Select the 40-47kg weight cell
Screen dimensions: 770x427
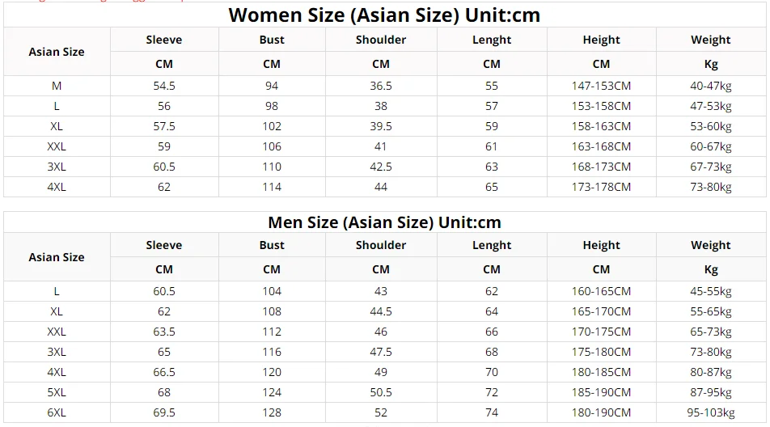(x=710, y=86)
